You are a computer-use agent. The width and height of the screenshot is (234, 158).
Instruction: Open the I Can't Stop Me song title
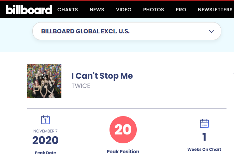[102, 76]
